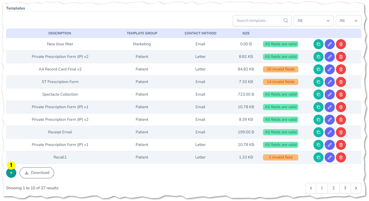Click the 1.33 KB size value

(246, 157)
